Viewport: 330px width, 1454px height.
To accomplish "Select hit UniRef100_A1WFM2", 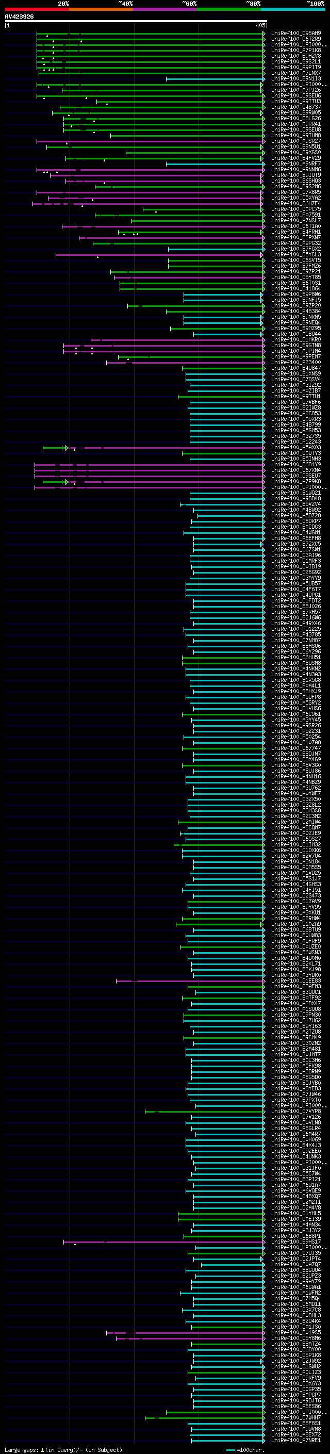I will pos(296,1293).
